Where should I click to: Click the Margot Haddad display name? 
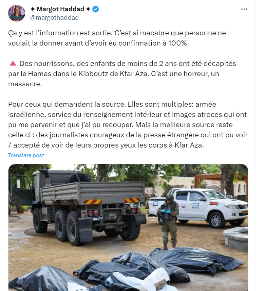60,9
